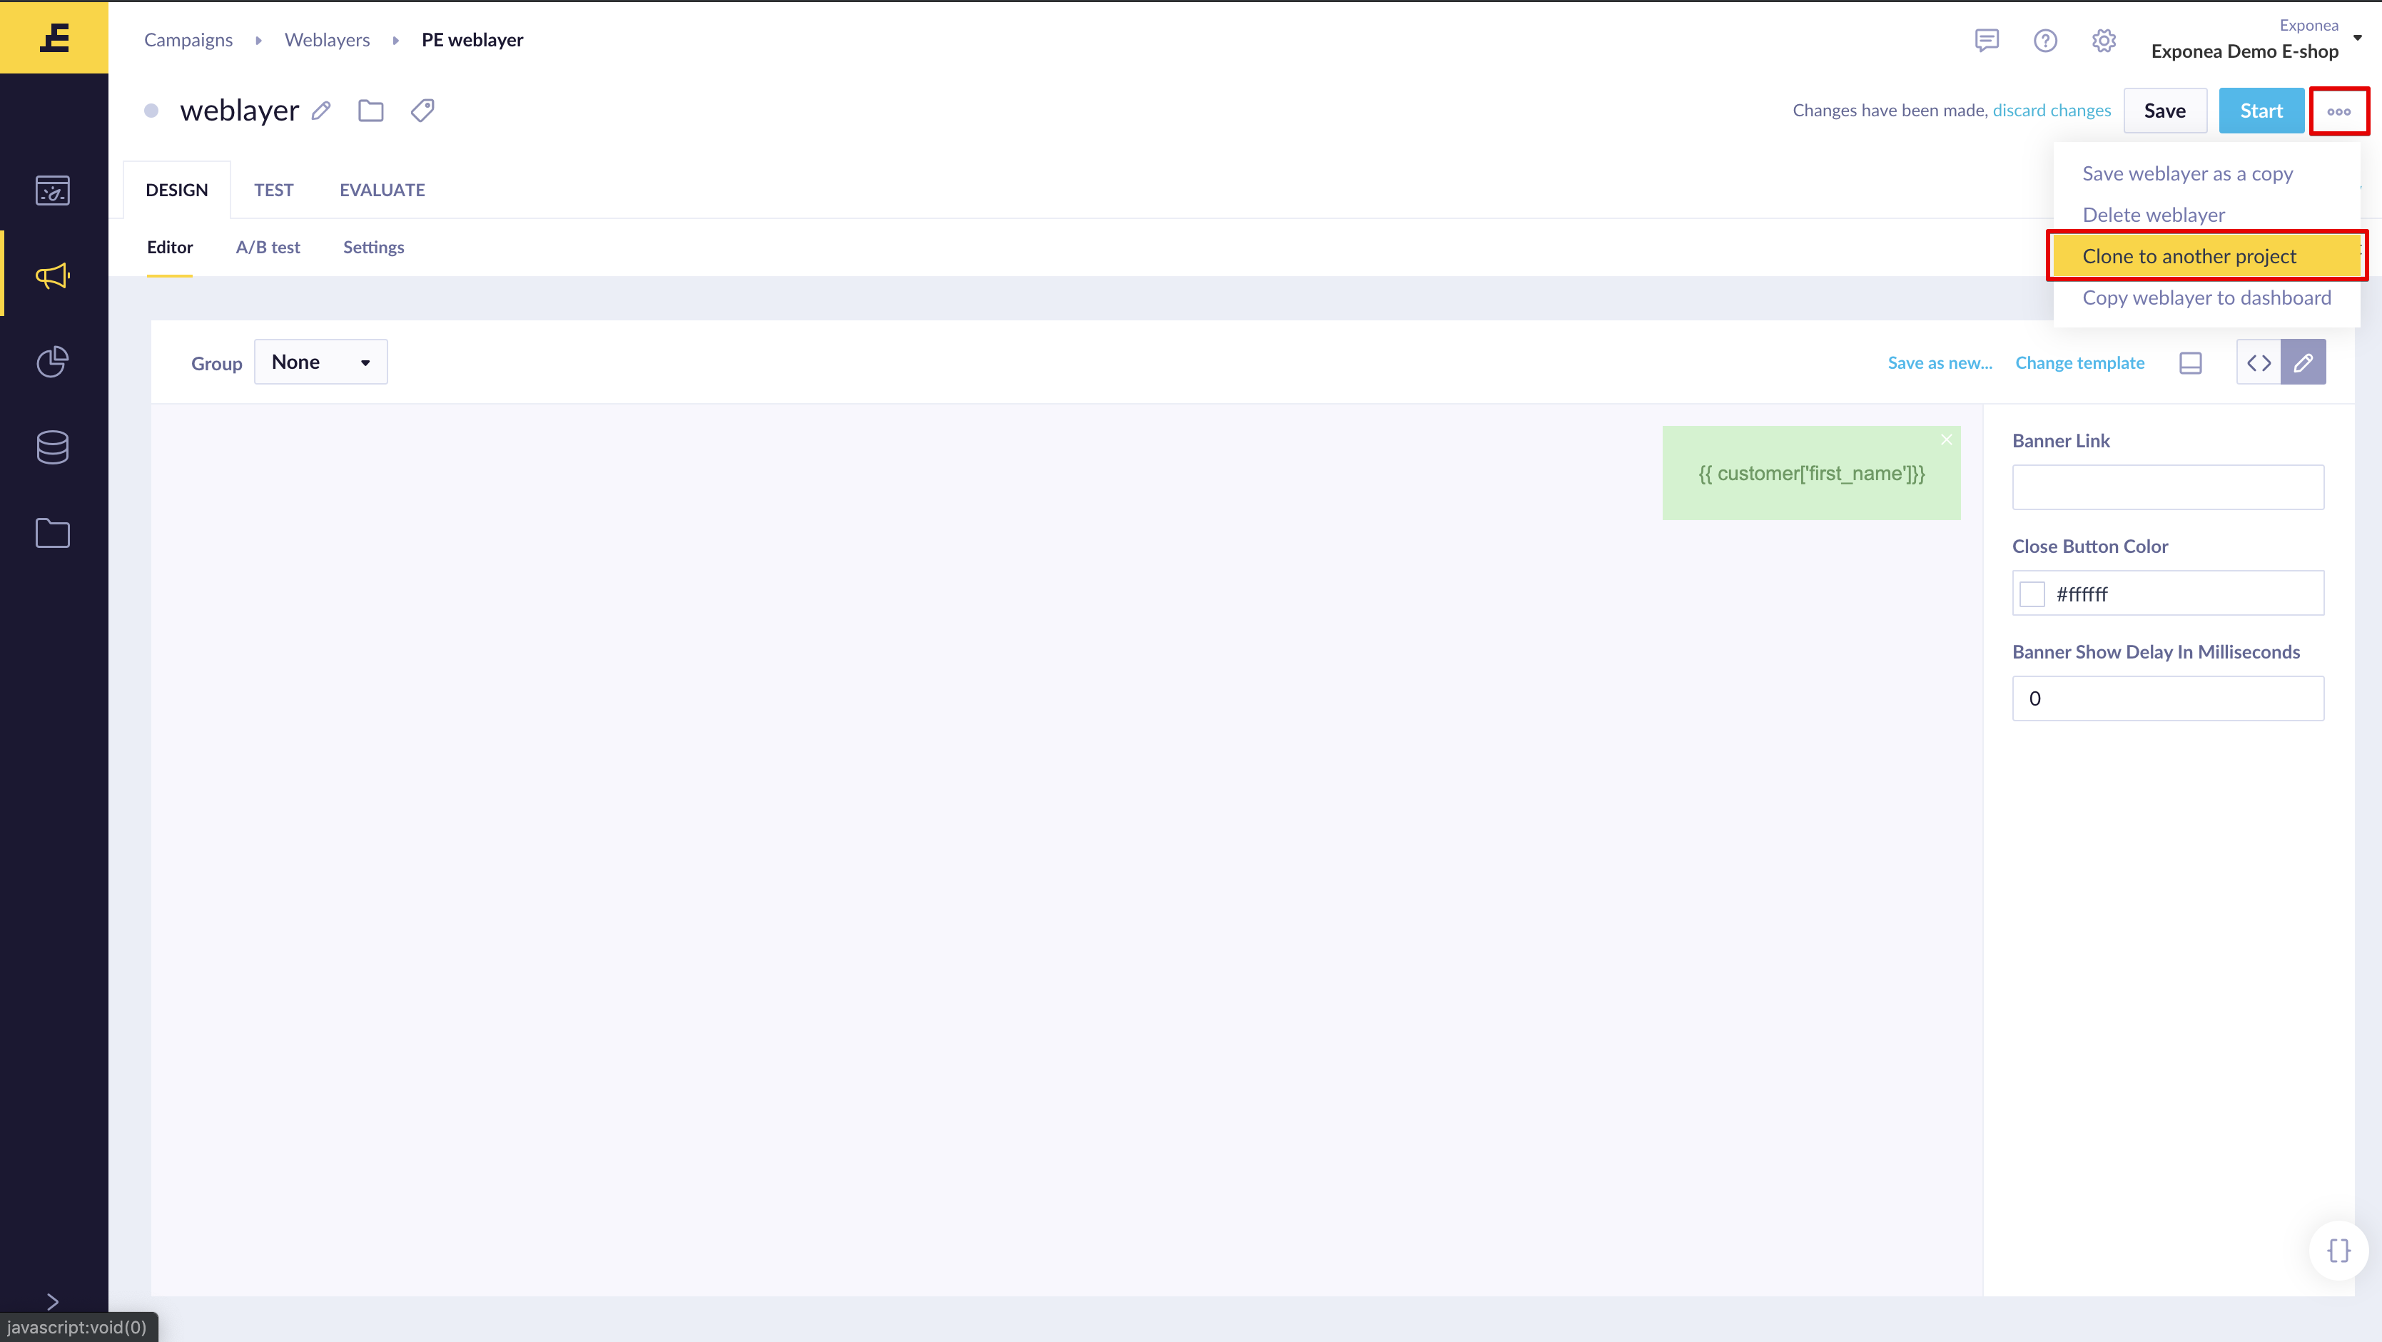Screen dimensions: 2382x1342
Task: Switch to the EVALUATE tab
Action: click(382, 190)
